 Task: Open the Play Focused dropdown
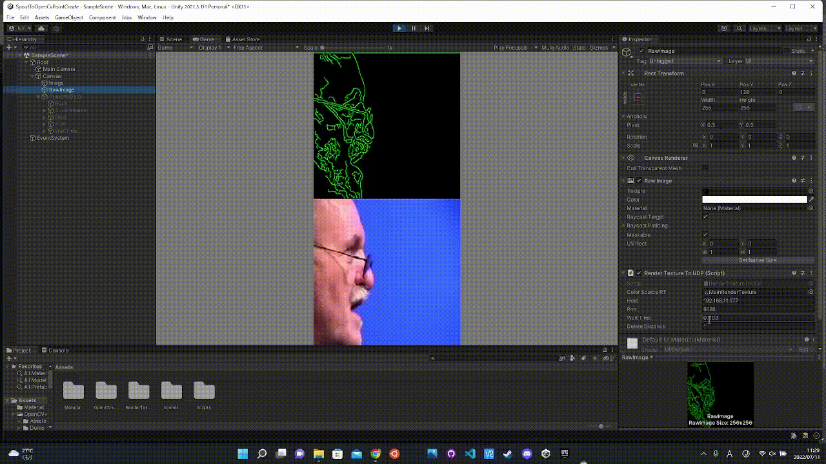tap(512, 48)
